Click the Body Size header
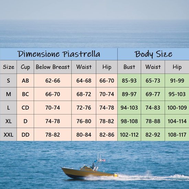Image resolution: width=189 pixels, height=189 pixels. pyautogui.click(x=153, y=54)
